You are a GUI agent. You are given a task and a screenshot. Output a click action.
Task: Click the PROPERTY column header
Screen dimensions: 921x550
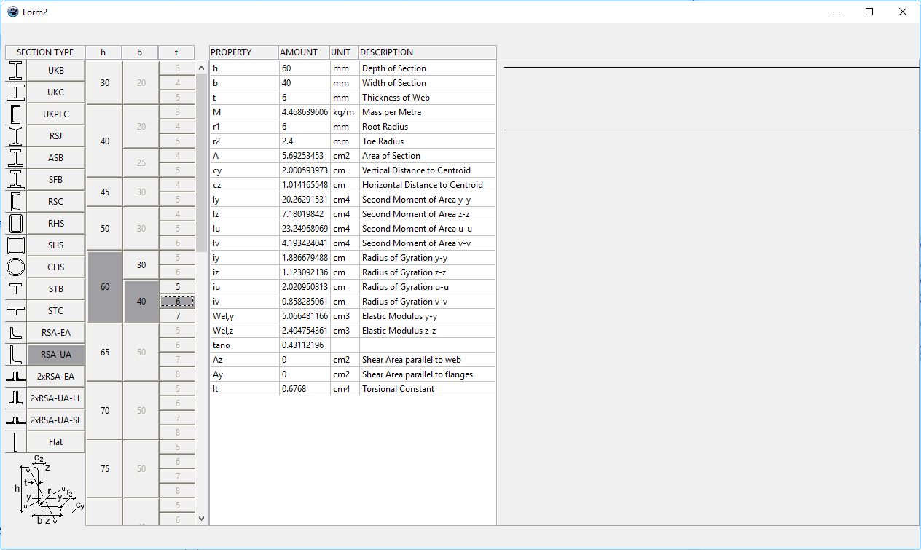244,52
